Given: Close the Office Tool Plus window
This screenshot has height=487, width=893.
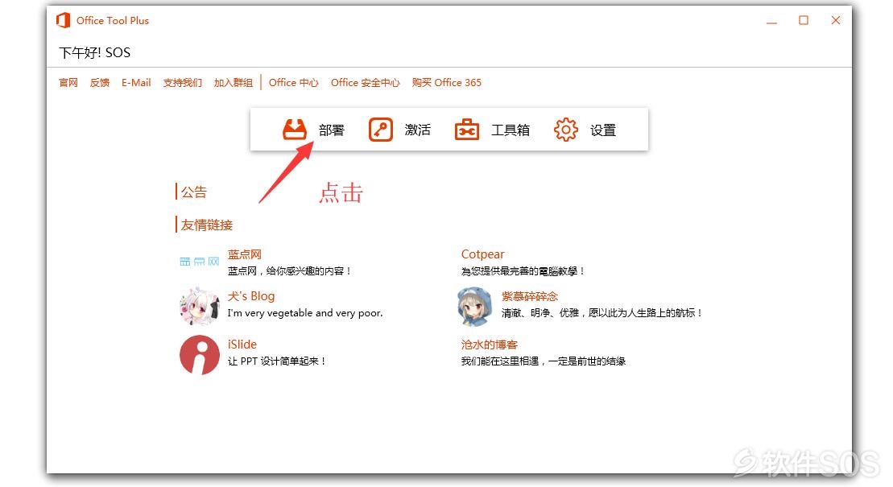Looking at the screenshot, I should tap(836, 20).
